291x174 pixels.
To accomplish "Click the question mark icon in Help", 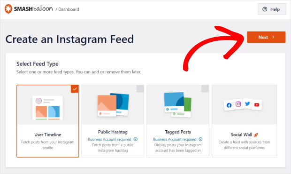I will pos(265,9).
